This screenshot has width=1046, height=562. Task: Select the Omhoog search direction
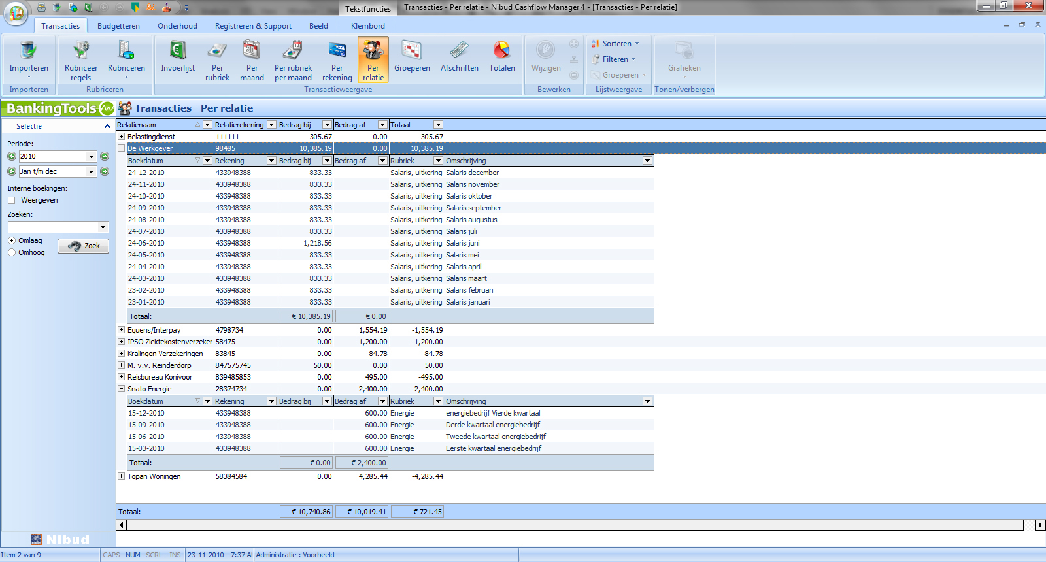12,252
